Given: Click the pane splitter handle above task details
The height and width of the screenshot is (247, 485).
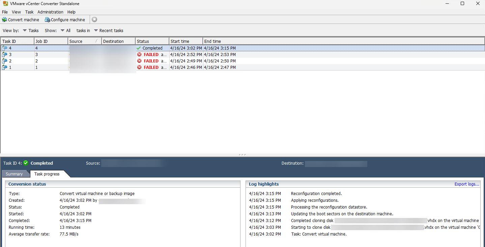Looking at the screenshot, I should pyautogui.click(x=242, y=155).
